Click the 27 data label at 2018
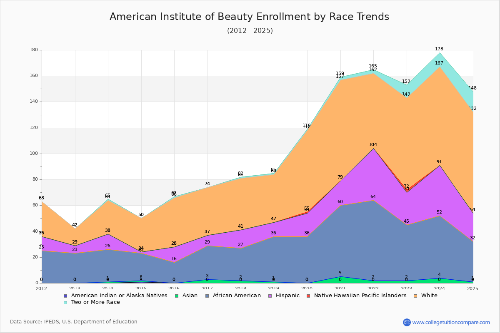The image size is (500, 333). click(240, 245)
